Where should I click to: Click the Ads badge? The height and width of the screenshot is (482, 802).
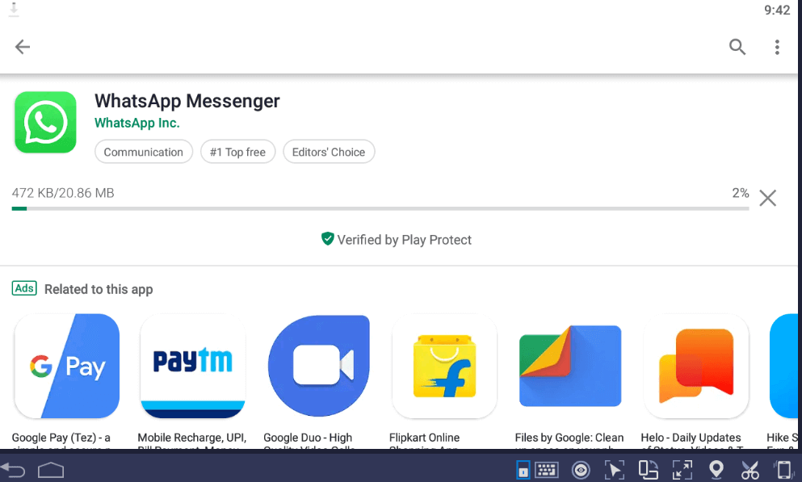tap(24, 288)
